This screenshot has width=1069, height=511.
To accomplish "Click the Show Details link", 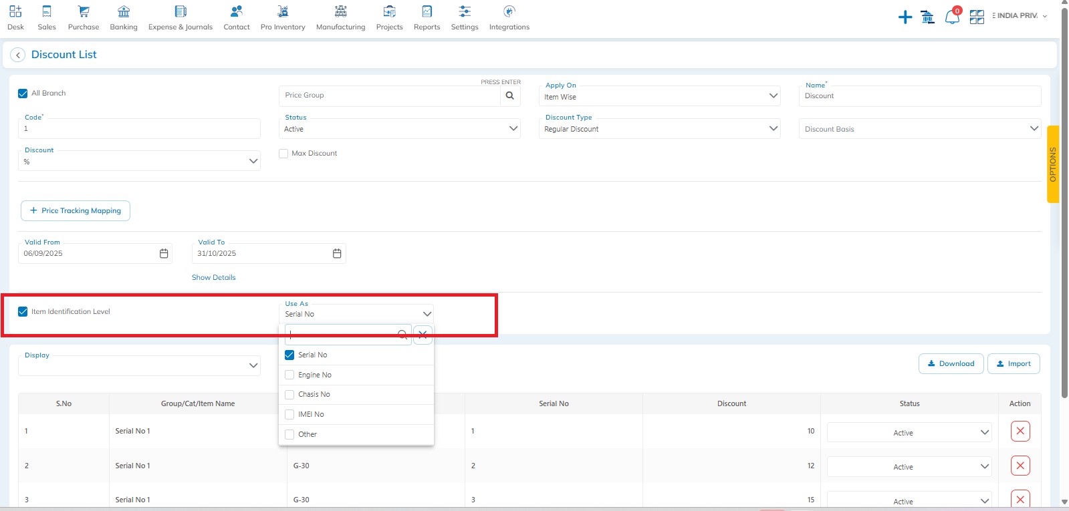I will click(213, 277).
